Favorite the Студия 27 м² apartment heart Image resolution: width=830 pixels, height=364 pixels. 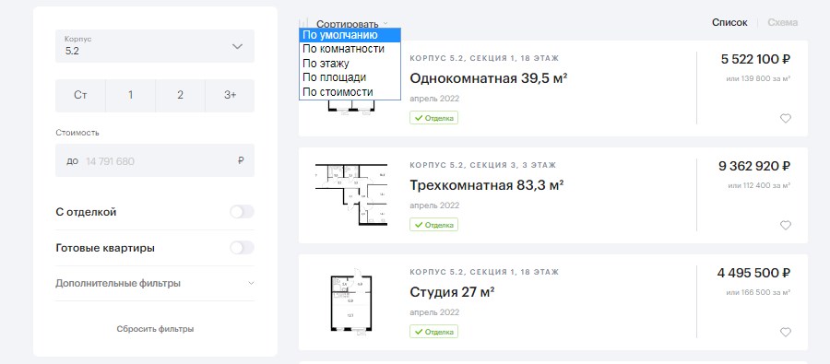786,333
